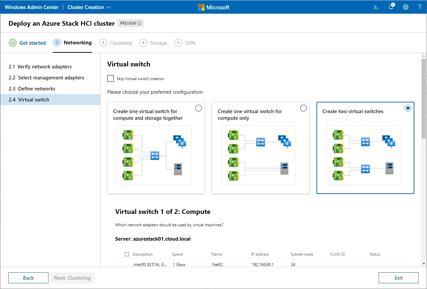Click the Back button
The height and width of the screenshot is (289, 427).
28,278
